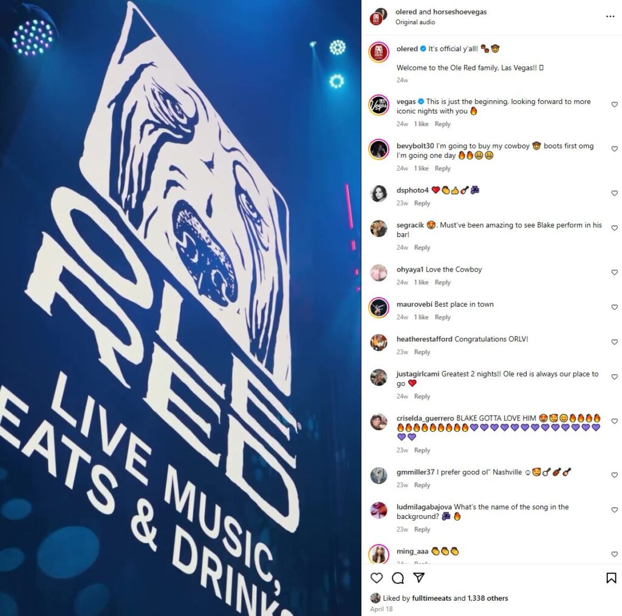
Task: Reply to the vegas comment
Action: pos(442,124)
